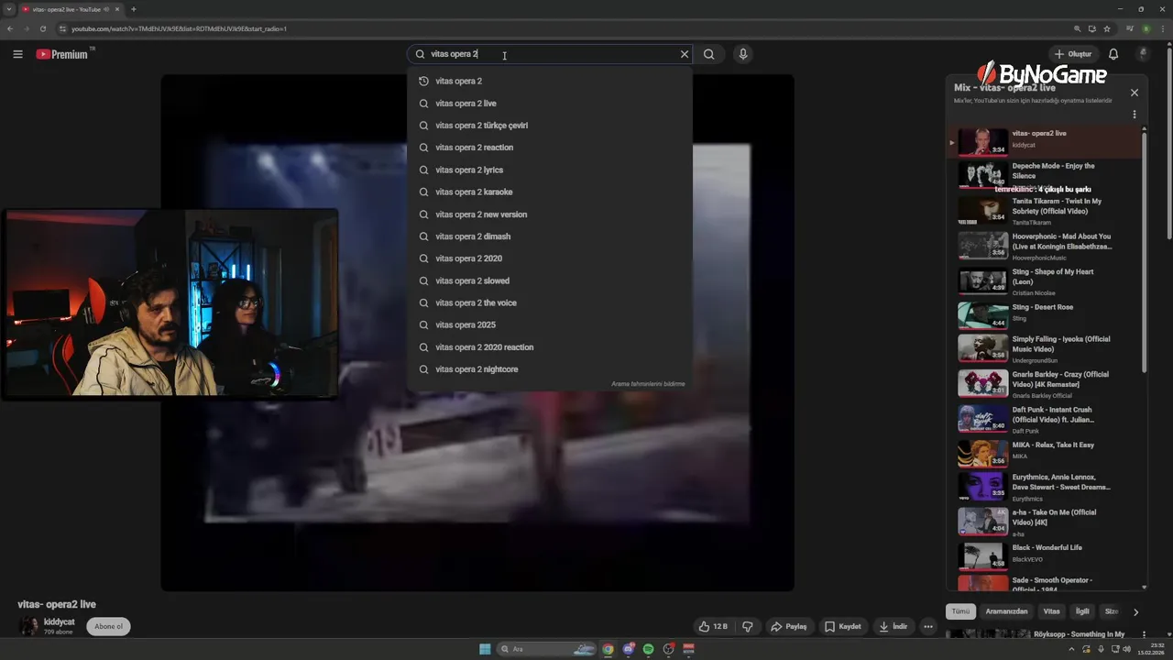Play "Hooverphonic - Mad About You" from playlist
This screenshot has width=1173, height=660.
point(1045,246)
